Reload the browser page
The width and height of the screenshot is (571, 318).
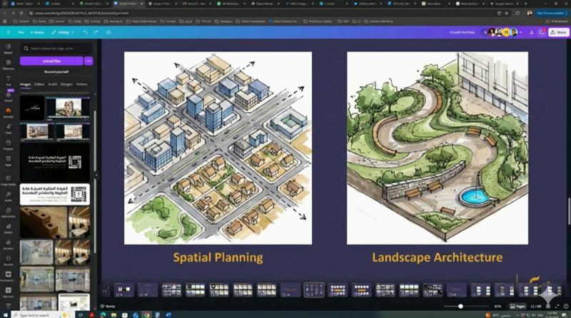pyautogui.click(x=21, y=13)
